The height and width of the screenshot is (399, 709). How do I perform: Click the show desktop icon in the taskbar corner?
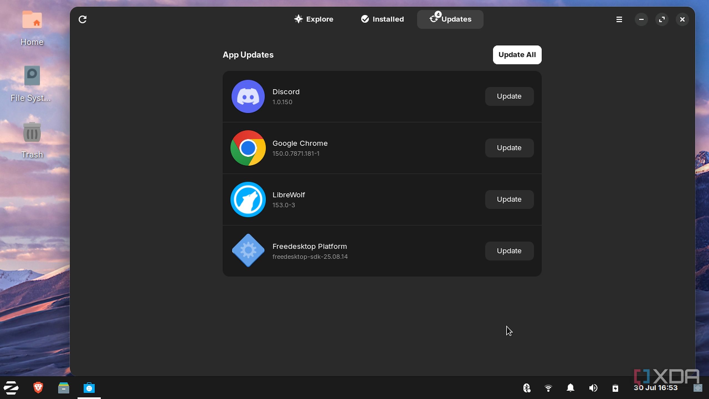coord(698,388)
